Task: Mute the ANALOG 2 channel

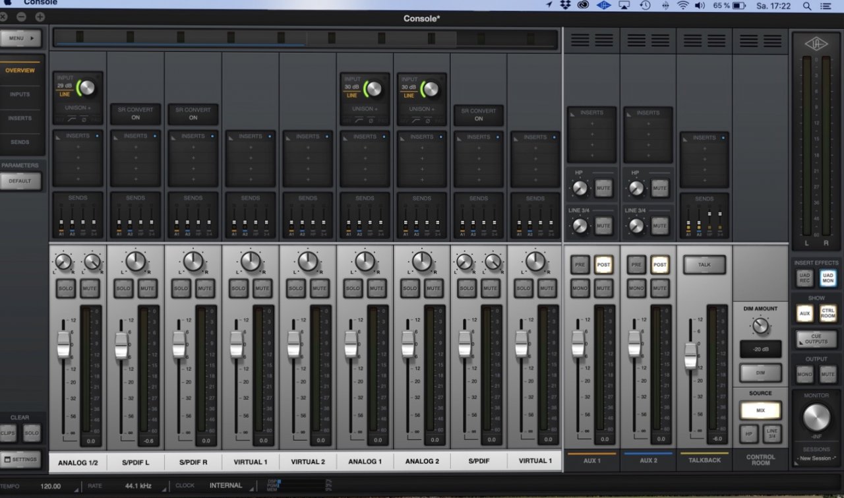Action: click(x=433, y=288)
